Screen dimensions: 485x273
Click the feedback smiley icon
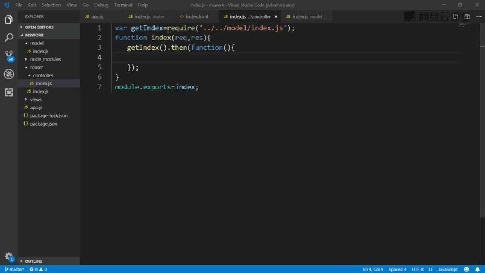click(466, 269)
